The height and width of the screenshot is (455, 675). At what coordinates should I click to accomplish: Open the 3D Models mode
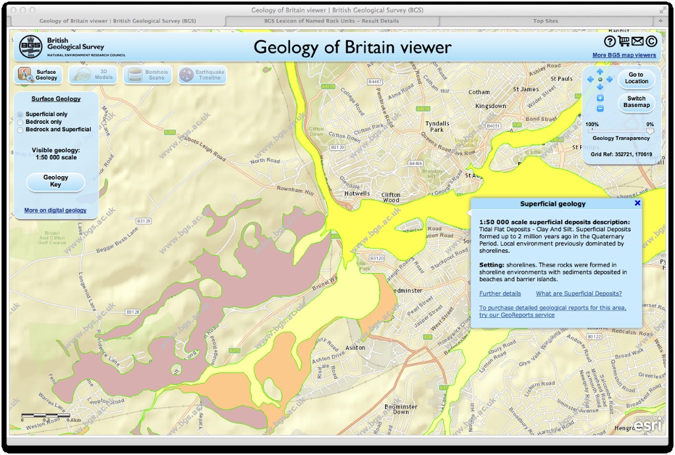(x=93, y=75)
